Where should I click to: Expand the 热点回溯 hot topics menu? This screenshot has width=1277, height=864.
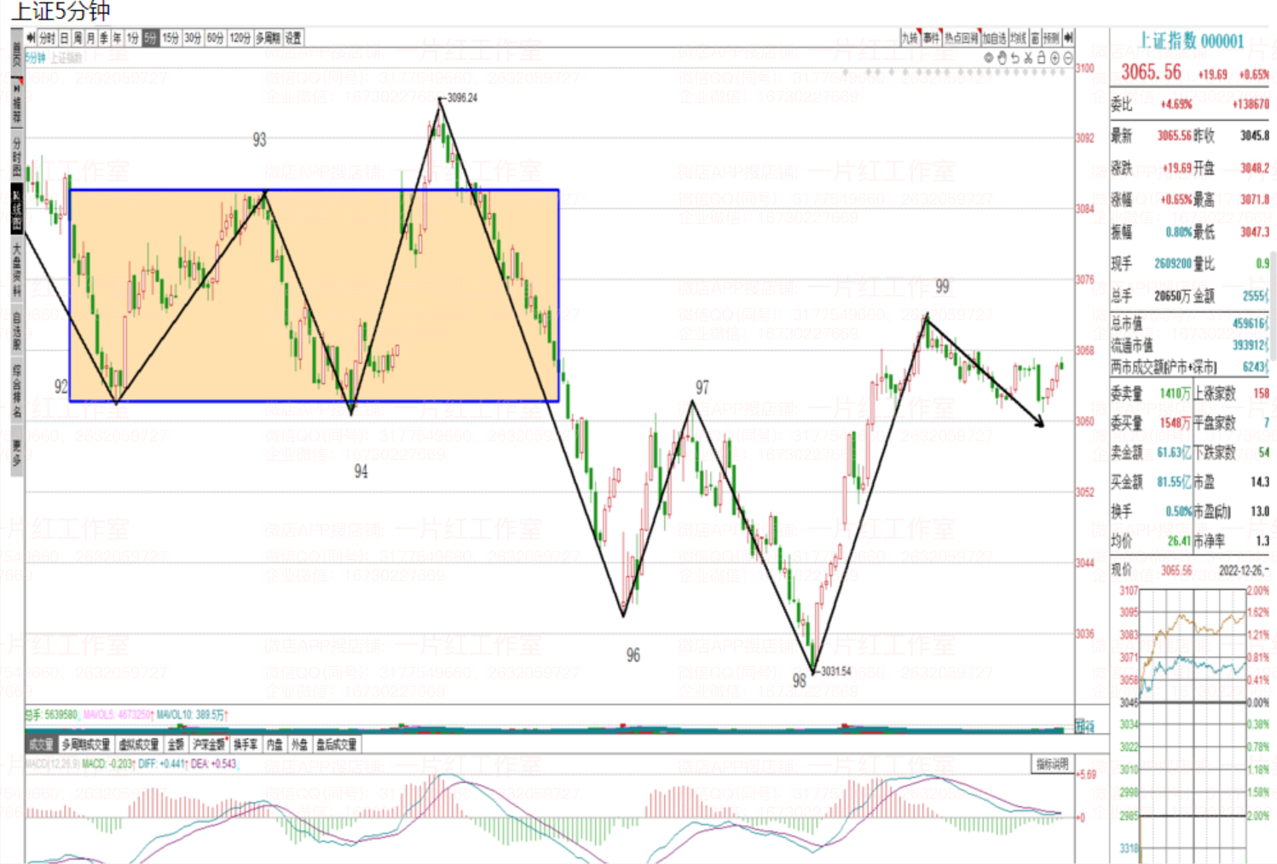click(961, 37)
